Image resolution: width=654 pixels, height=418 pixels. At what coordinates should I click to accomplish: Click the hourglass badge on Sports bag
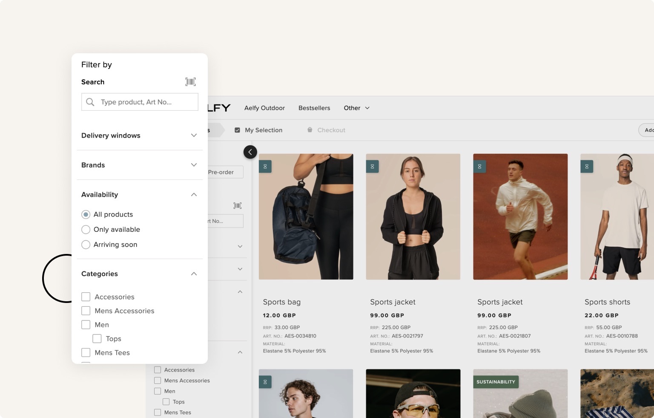click(x=265, y=167)
